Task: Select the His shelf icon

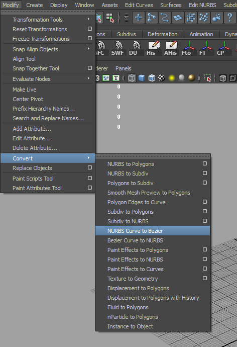Action: [x=153, y=48]
